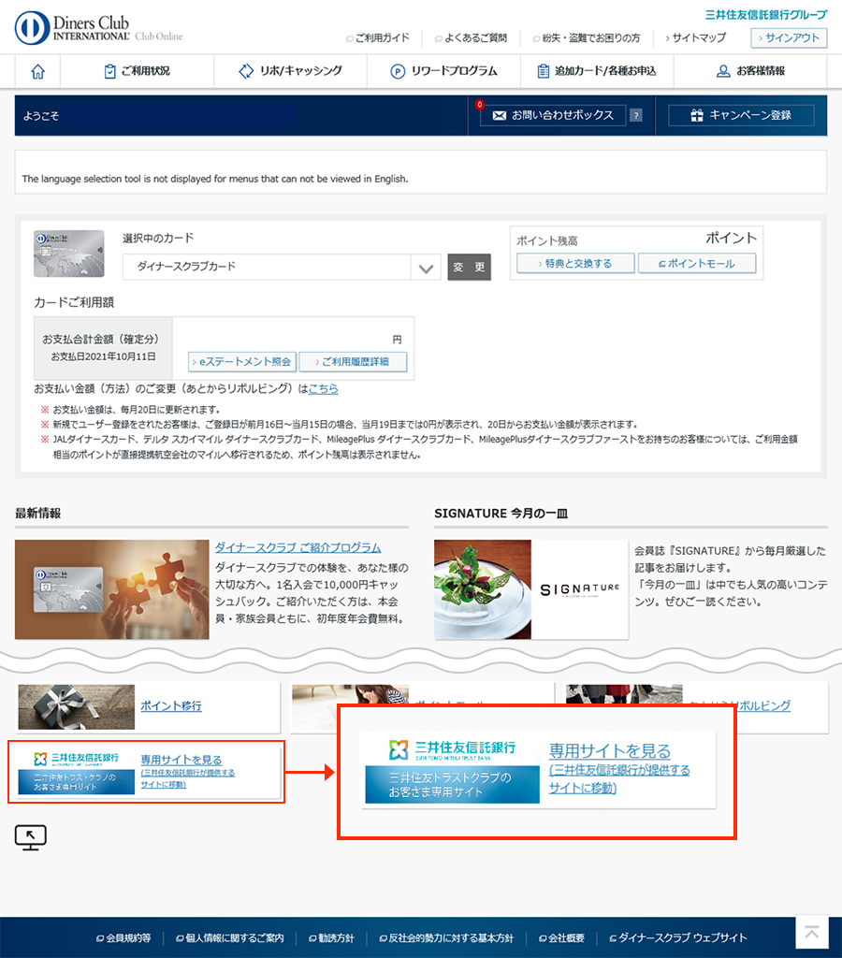Open the 会員規約等 footer link
Viewport: 842px width, 958px height.
coord(124,937)
